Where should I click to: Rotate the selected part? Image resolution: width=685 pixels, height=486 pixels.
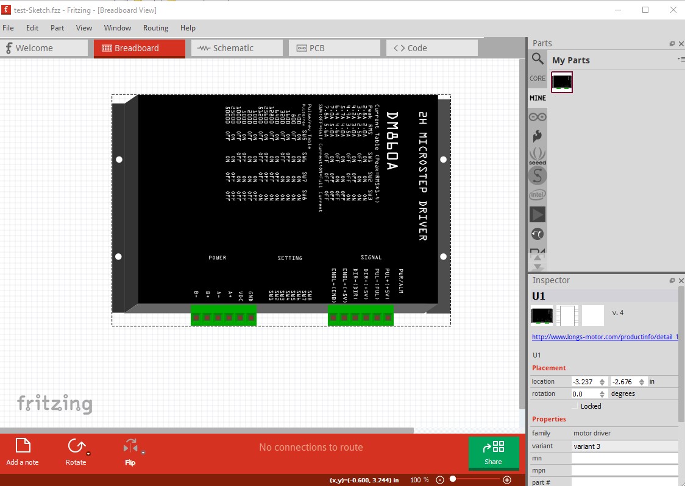click(76, 453)
